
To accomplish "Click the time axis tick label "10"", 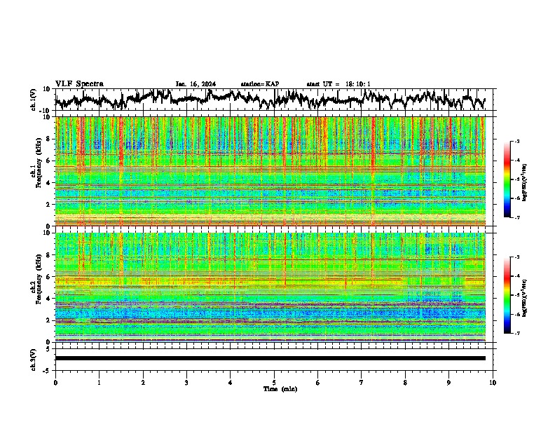I will click(493, 383).
